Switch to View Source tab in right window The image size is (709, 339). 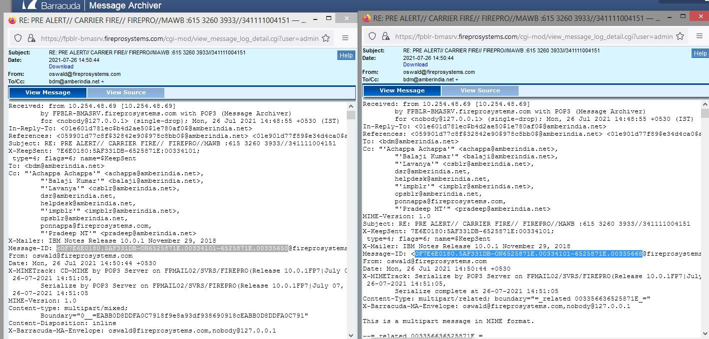click(x=480, y=90)
